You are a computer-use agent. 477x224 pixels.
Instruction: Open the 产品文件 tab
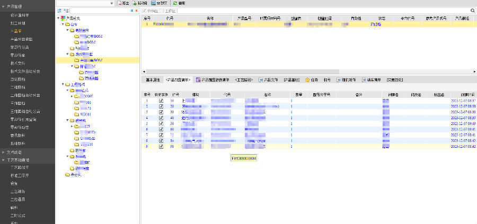[x=268, y=80]
